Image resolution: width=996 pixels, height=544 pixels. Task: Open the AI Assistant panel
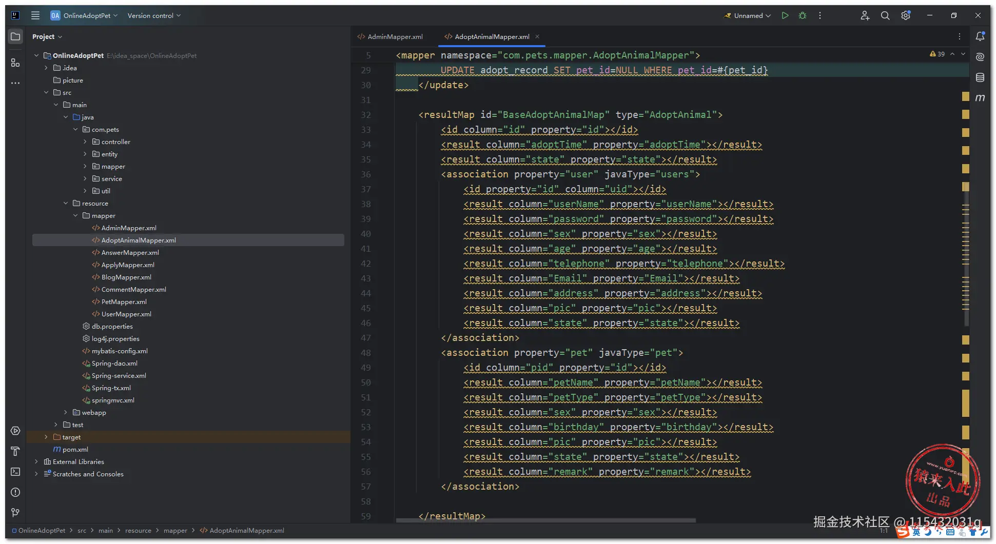click(x=980, y=57)
